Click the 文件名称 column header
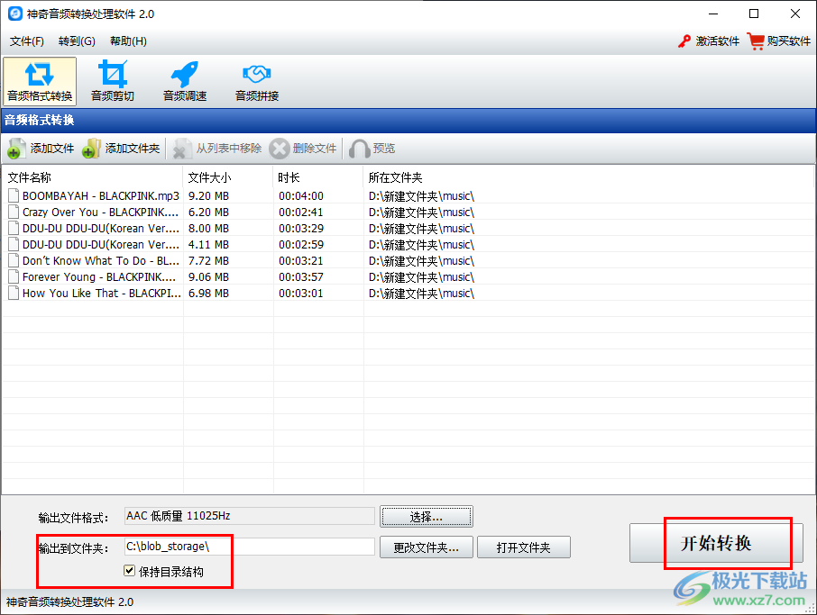The image size is (817, 615). click(93, 178)
